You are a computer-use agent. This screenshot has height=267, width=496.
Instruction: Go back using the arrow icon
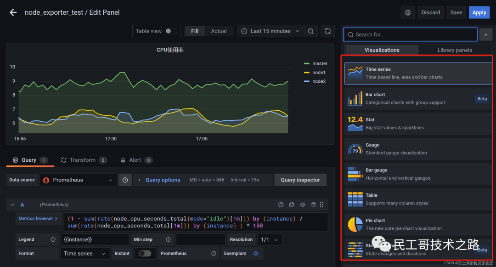click(x=13, y=12)
